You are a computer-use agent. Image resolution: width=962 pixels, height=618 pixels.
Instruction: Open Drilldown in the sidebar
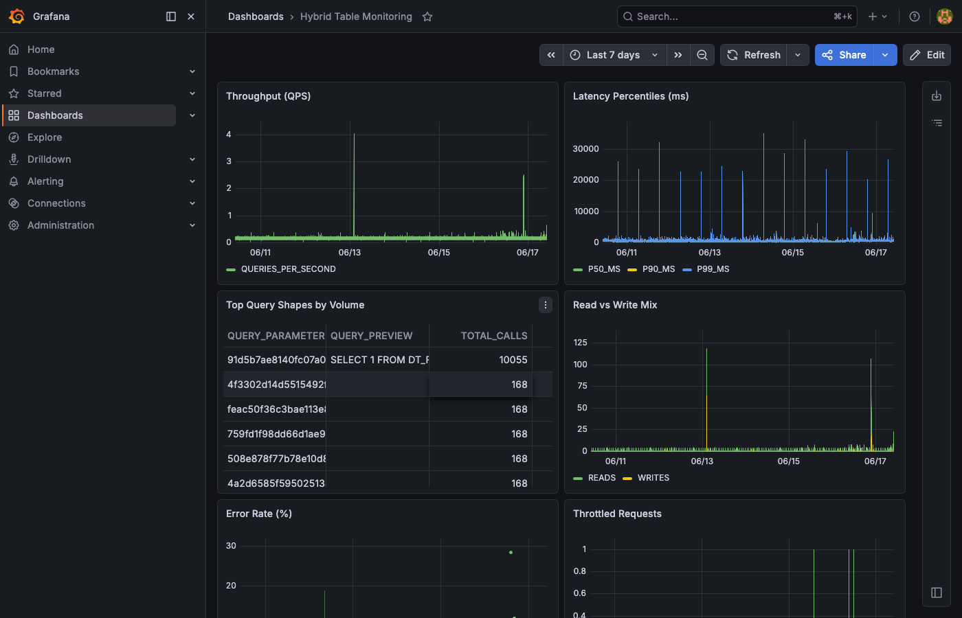pyautogui.click(x=49, y=159)
